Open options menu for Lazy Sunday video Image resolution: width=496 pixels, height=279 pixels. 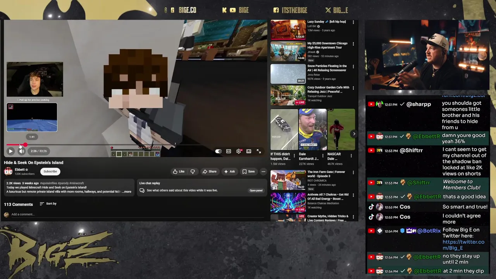tap(353, 22)
